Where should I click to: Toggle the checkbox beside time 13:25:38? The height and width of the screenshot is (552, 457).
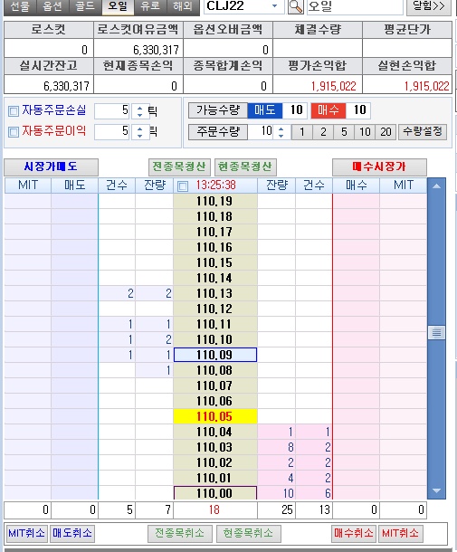[183, 186]
